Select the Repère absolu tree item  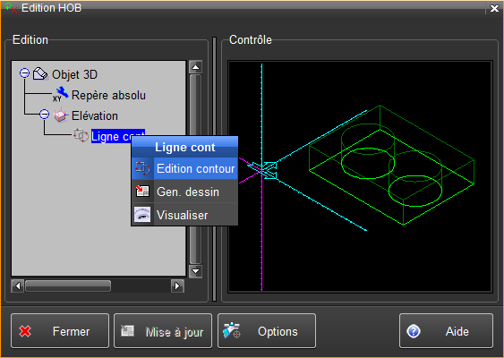click(108, 96)
